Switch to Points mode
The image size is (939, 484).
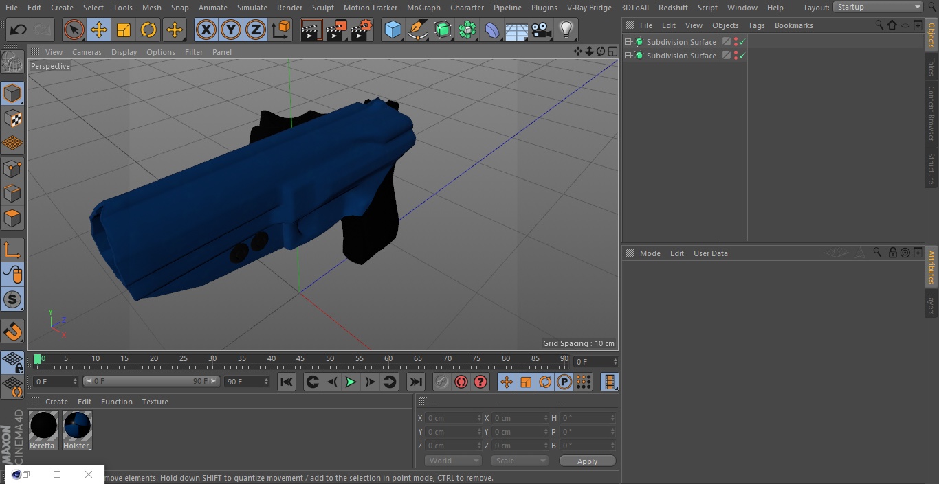[x=12, y=169]
